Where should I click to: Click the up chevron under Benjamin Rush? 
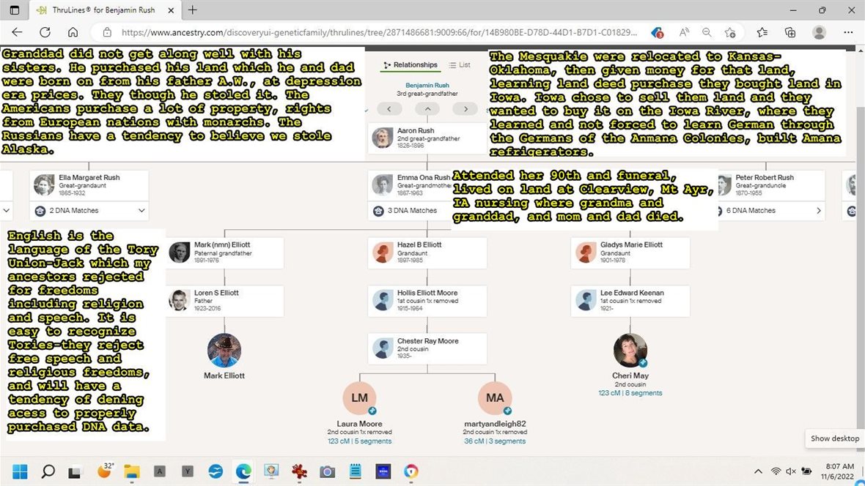click(x=427, y=109)
